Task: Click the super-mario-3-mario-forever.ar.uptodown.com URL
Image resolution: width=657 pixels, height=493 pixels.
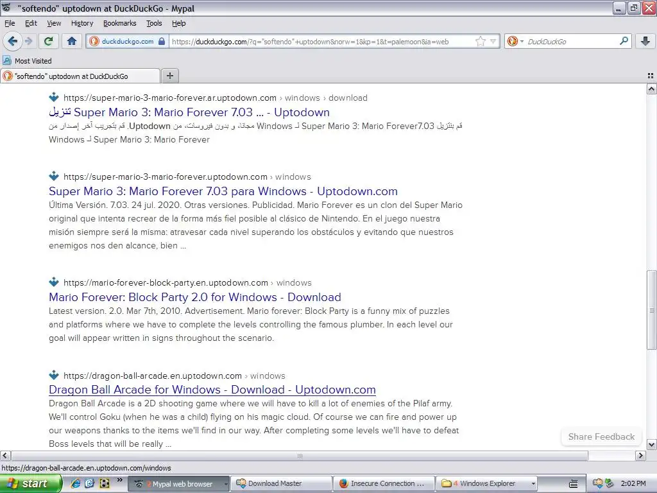Action: click(x=169, y=98)
